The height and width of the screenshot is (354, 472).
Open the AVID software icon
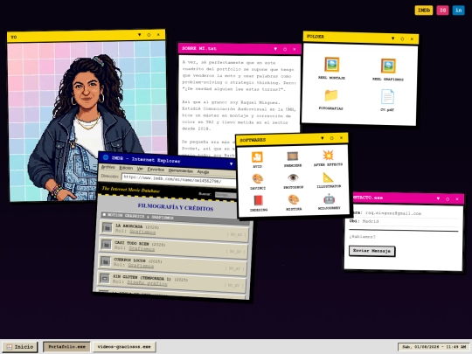point(257,157)
